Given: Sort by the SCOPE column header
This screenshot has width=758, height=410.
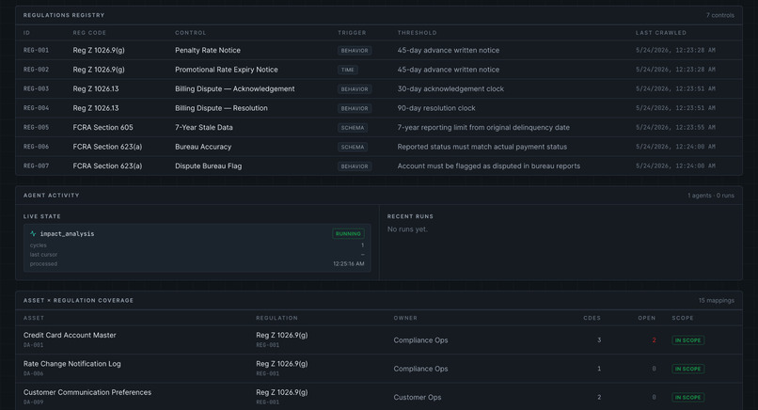Looking at the screenshot, I should click(x=683, y=318).
